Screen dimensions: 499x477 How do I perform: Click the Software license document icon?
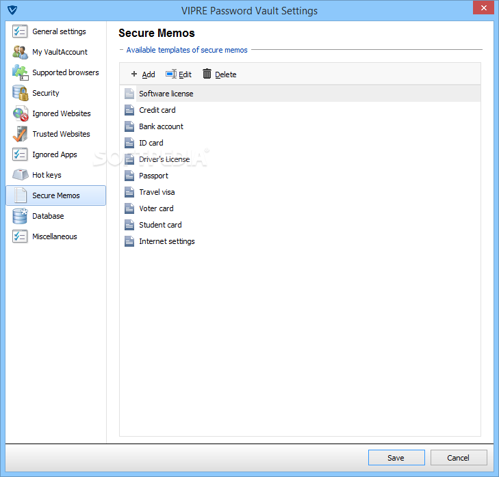point(129,94)
